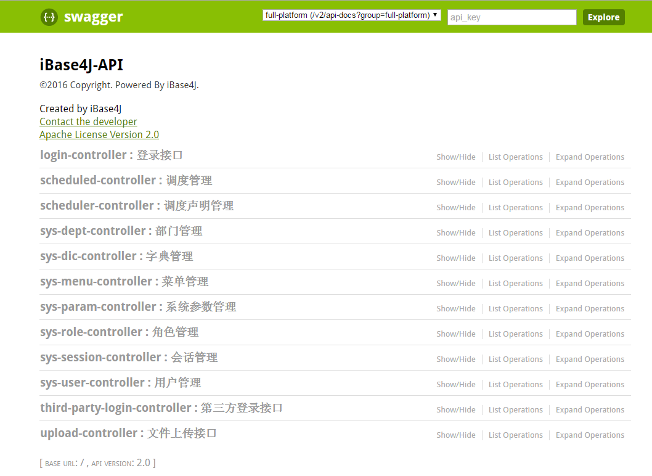Expand Operations for sys-user-controller
652x476 pixels.
590,385
